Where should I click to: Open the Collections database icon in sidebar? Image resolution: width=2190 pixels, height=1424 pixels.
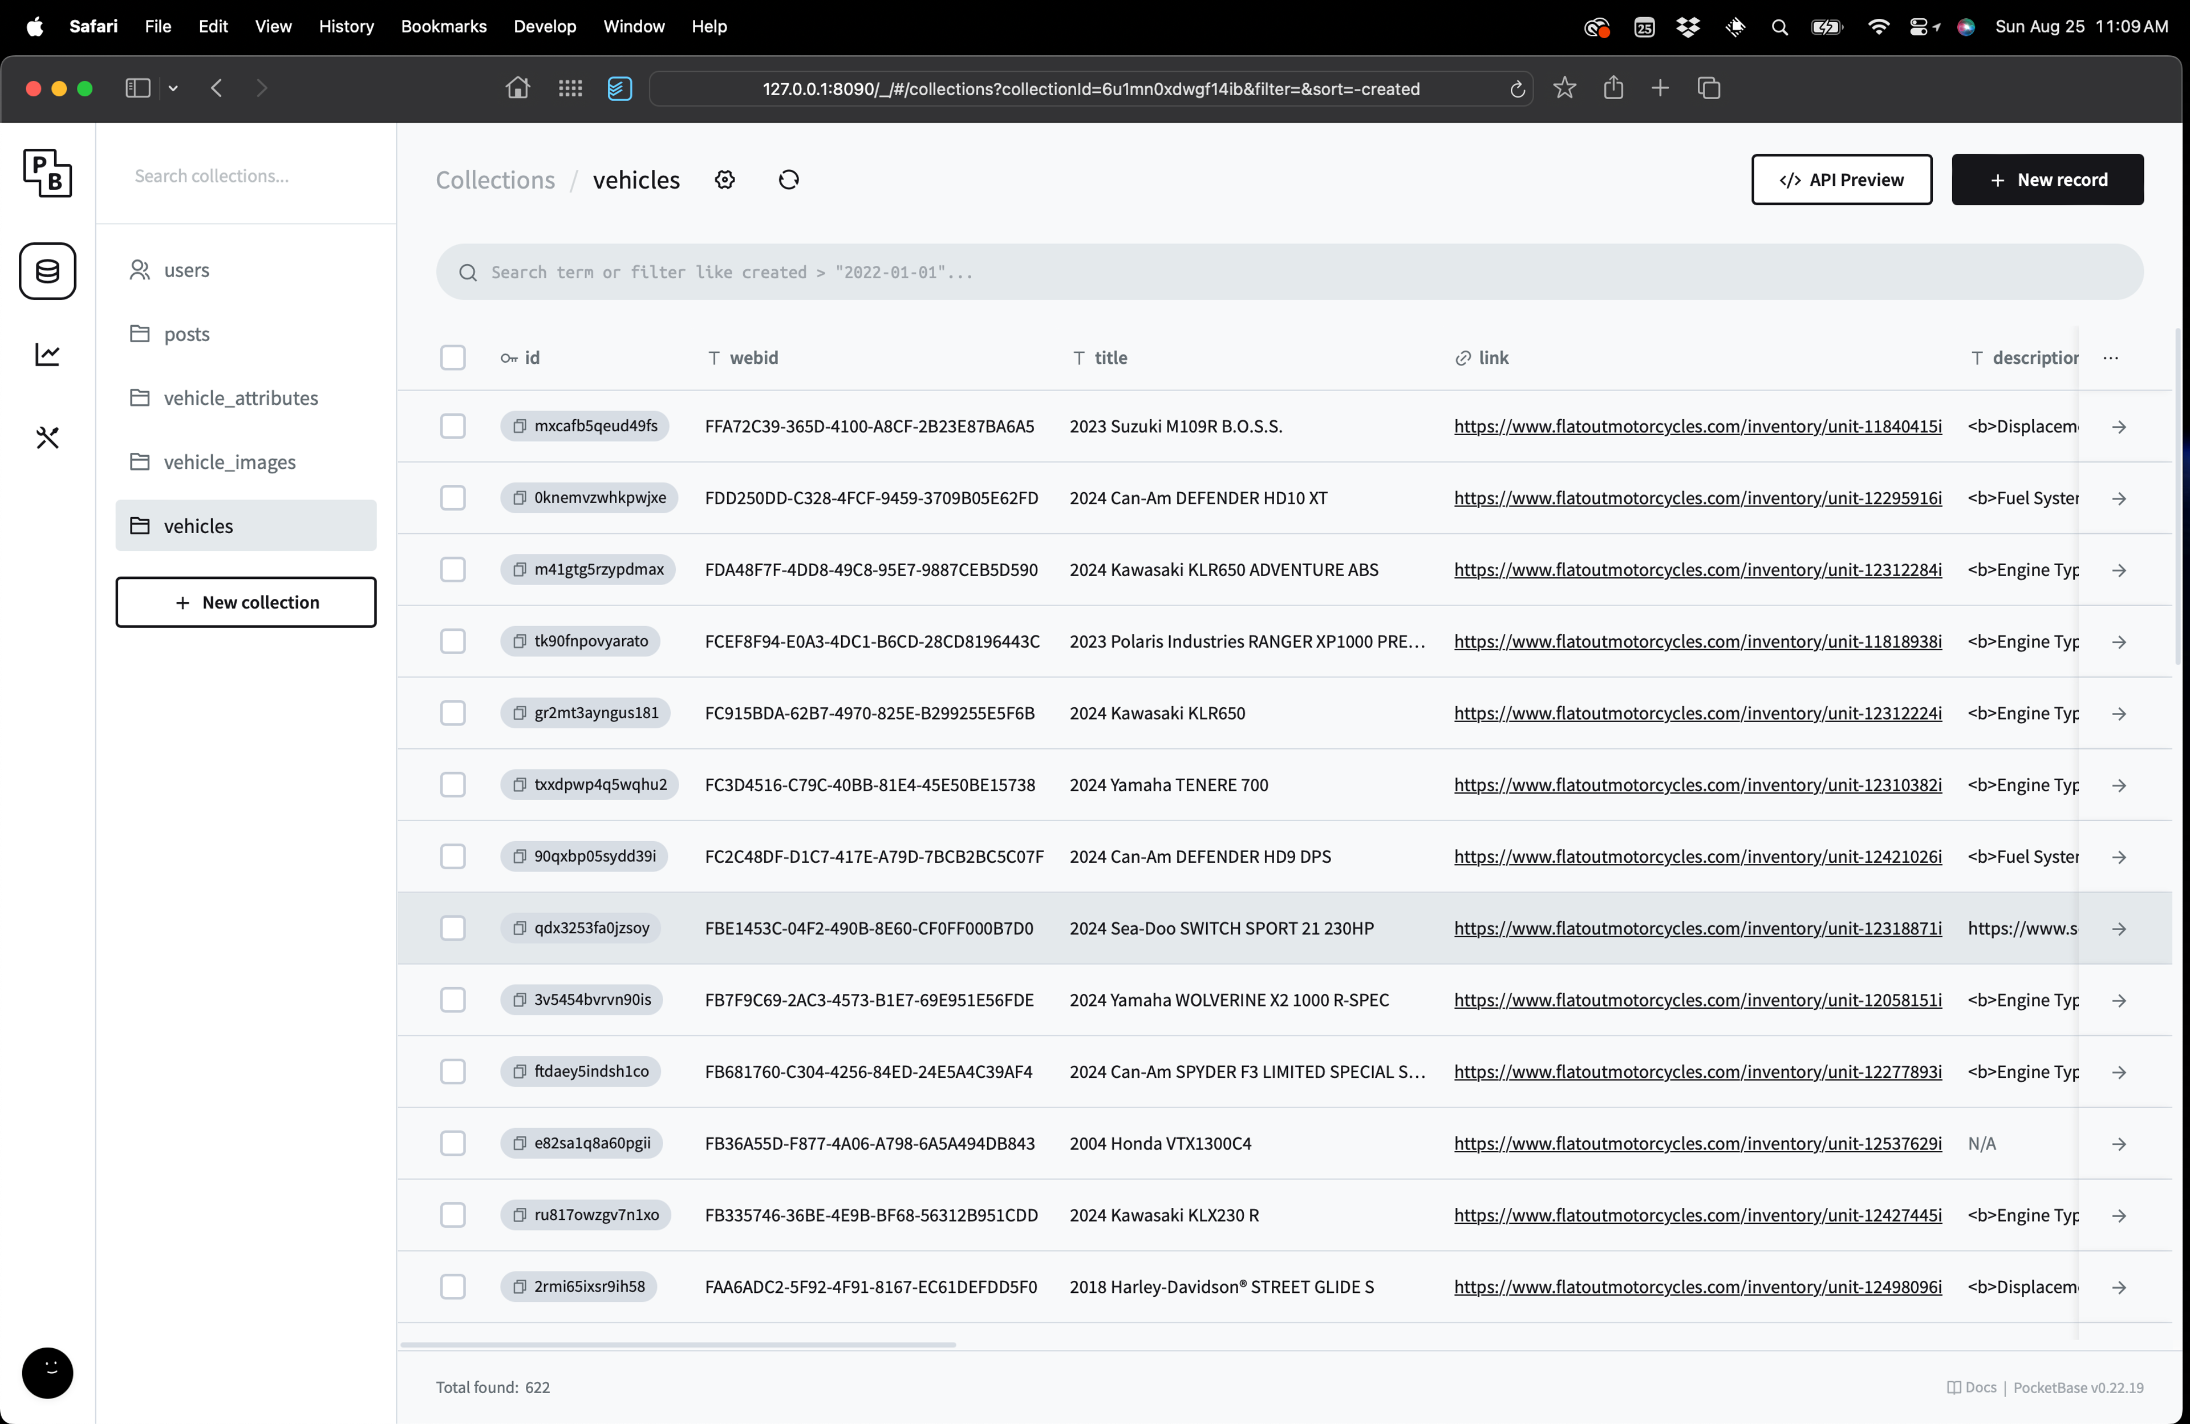click(48, 271)
